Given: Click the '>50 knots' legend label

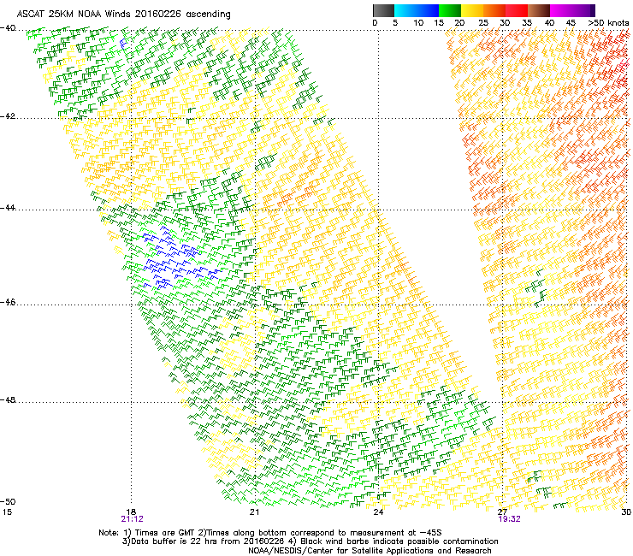Looking at the screenshot, I should click(608, 23).
